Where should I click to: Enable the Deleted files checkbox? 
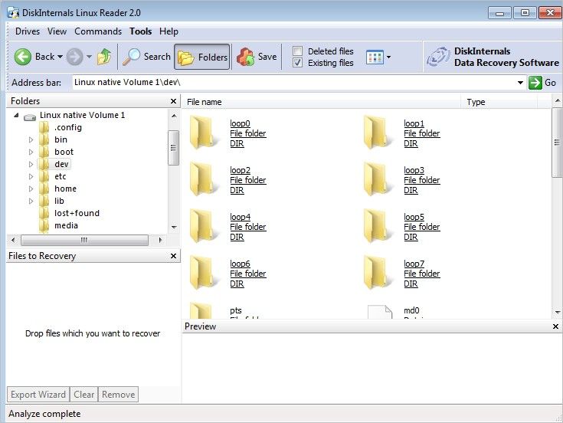pyautogui.click(x=297, y=51)
